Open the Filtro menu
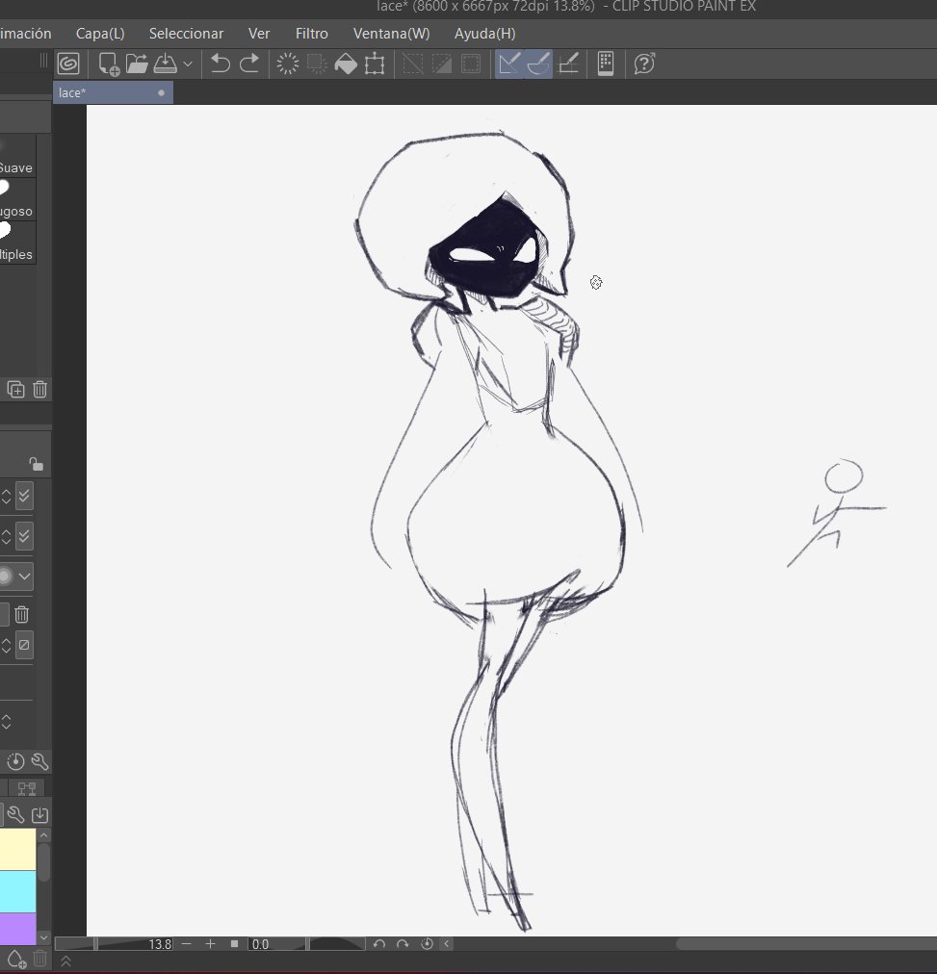Viewport: 937px width, 974px height. pyautogui.click(x=311, y=33)
